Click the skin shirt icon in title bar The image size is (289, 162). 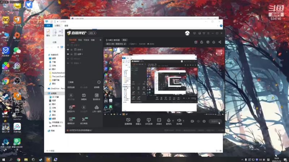(x=204, y=33)
